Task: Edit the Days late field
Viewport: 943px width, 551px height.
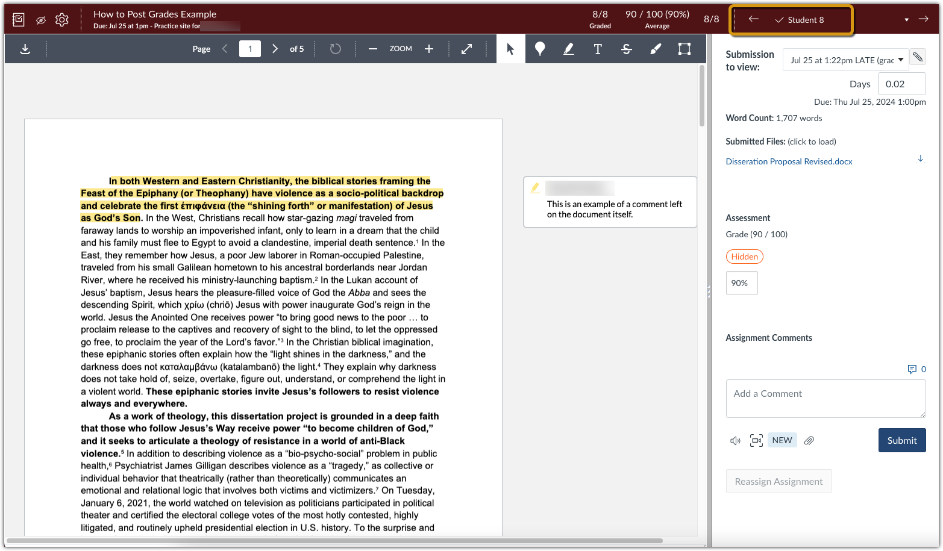Action: pos(901,84)
